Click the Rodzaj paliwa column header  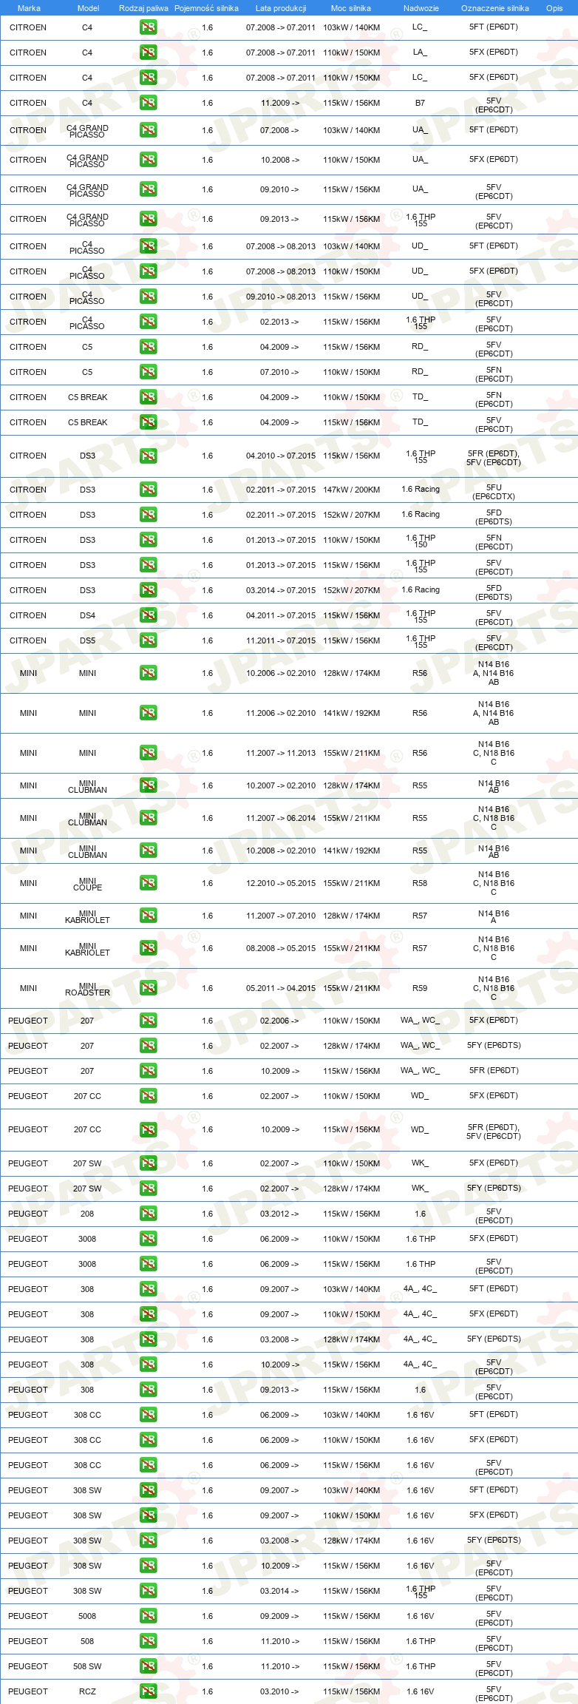[x=143, y=8]
